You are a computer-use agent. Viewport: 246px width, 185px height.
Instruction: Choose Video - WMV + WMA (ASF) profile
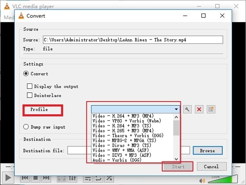pyautogui.click(x=132, y=150)
